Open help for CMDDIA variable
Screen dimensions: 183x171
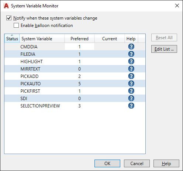click(x=131, y=47)
